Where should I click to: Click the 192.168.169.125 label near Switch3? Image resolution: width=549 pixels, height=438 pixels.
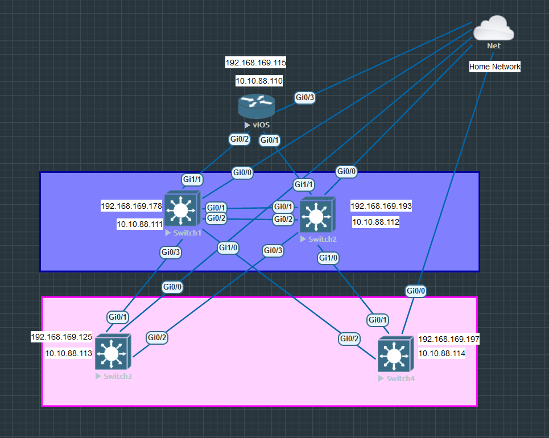click(x=61, y=337)
